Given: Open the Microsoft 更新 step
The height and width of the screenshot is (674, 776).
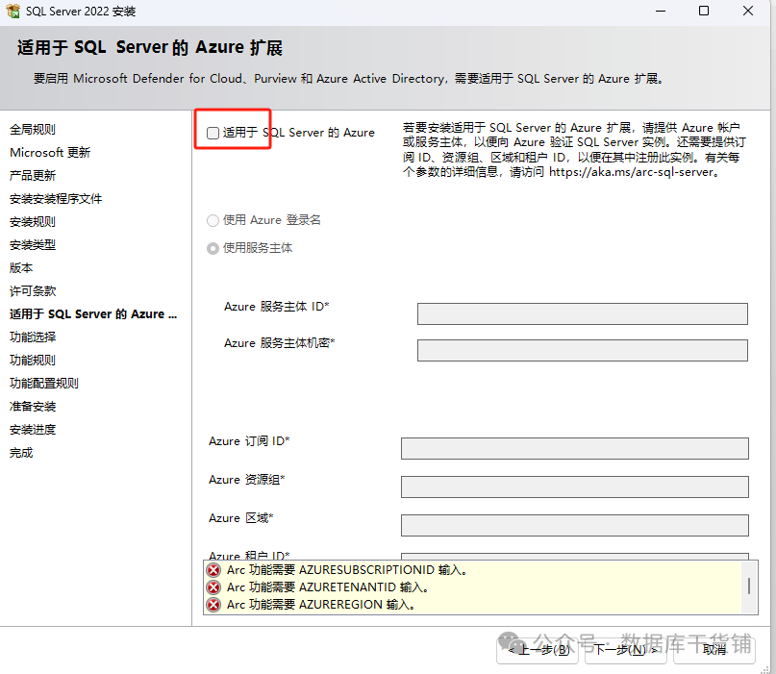Looking at the screenshot, I should [x=50, y=153].
